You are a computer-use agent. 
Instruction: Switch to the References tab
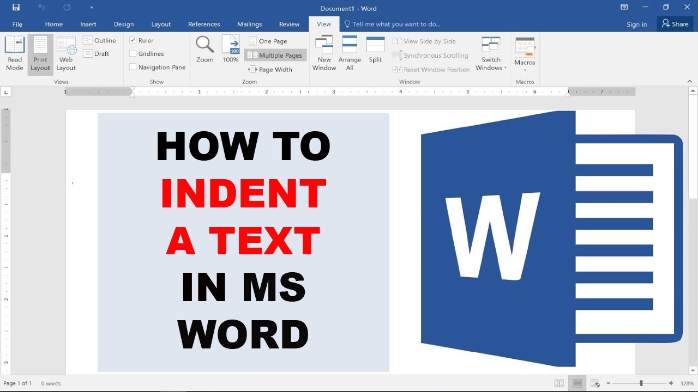[204, 24]
